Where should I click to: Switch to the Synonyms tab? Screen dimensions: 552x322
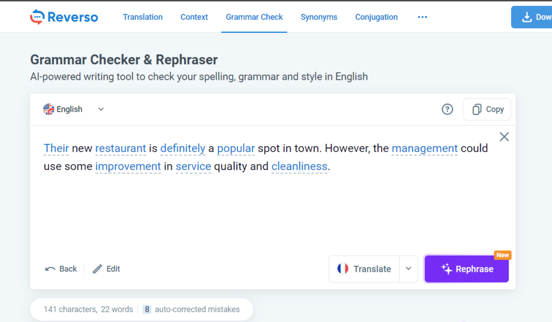point(319,17)
